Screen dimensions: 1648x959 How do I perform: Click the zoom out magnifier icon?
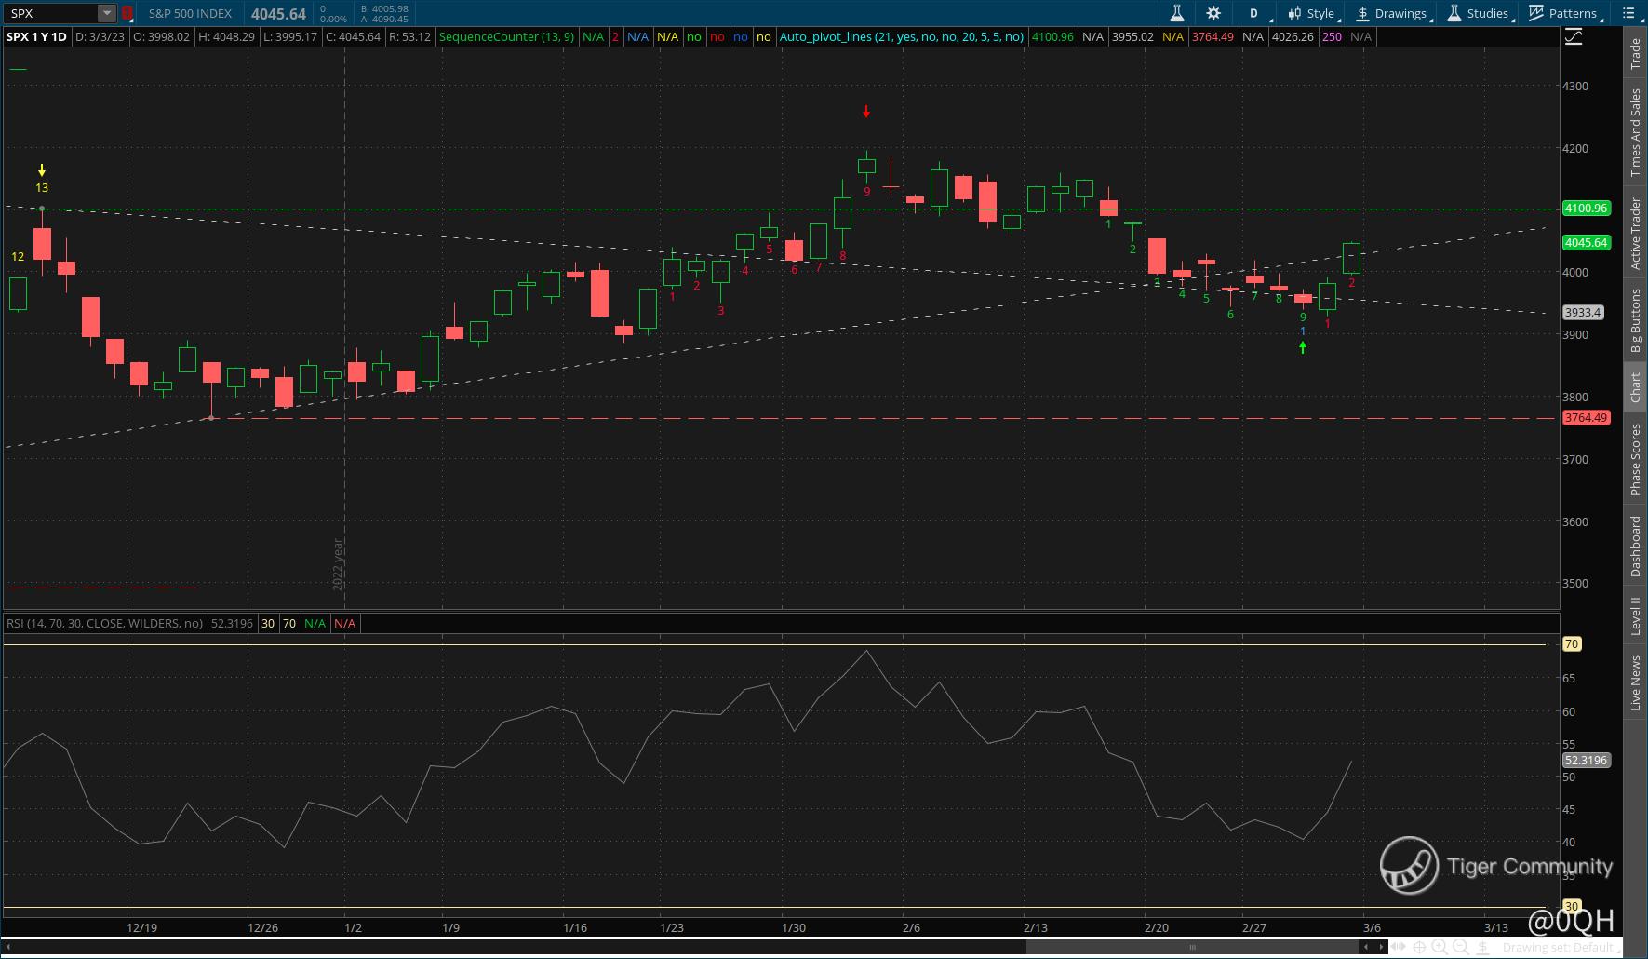point(1460,947)
